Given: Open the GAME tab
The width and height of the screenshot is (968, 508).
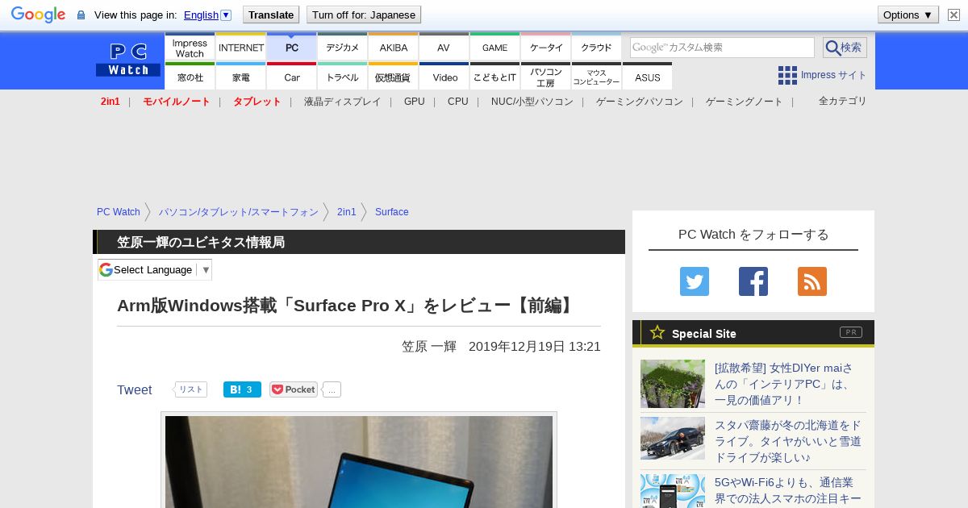Looking at the screenshot, I should (494, 48).
